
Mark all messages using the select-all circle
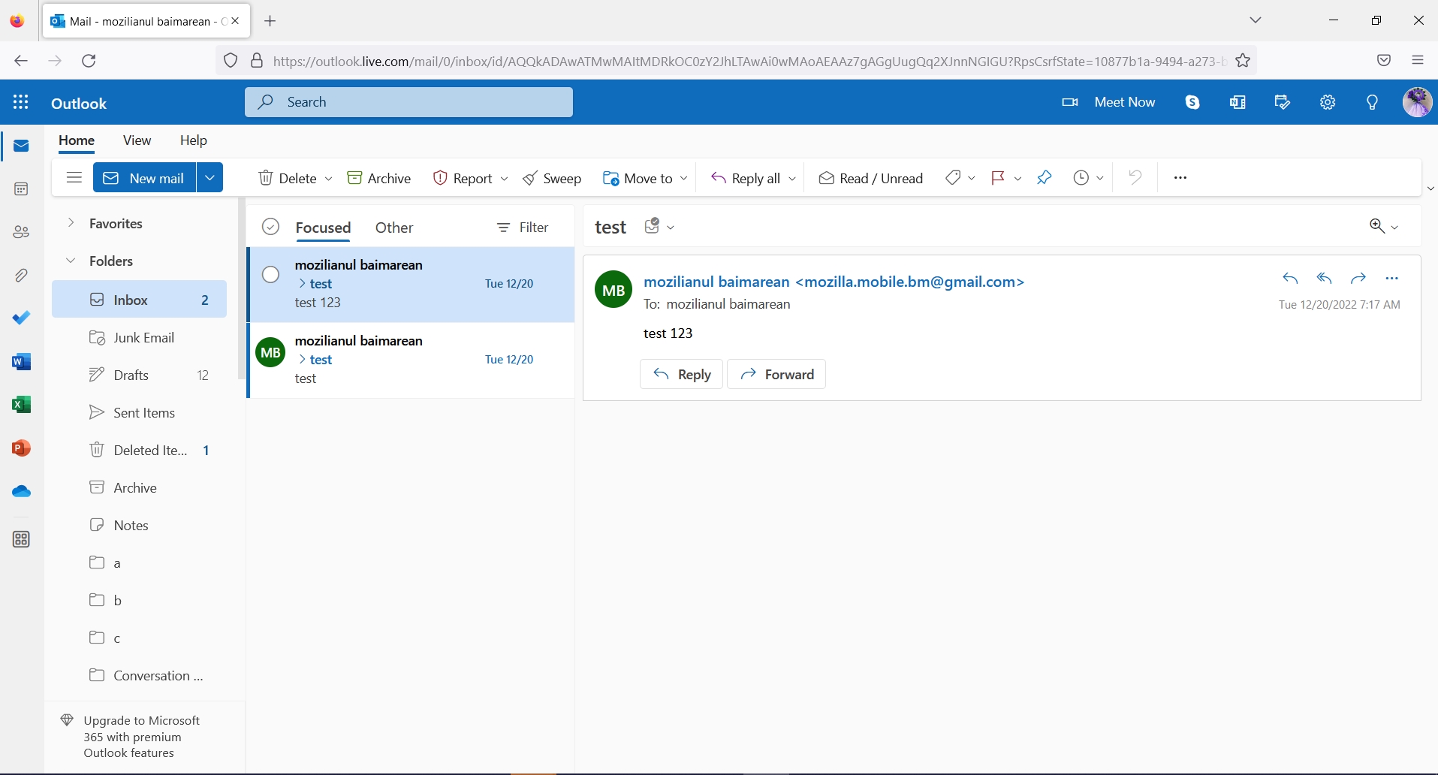tap(270, 226)
